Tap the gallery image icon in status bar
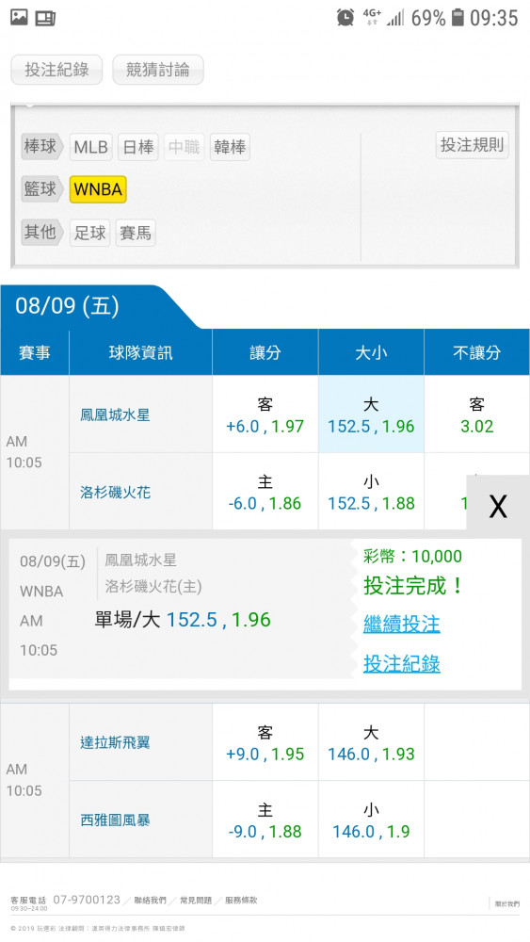Image resolution: width=530 pixels, height=942 pixels. (19, 17)
